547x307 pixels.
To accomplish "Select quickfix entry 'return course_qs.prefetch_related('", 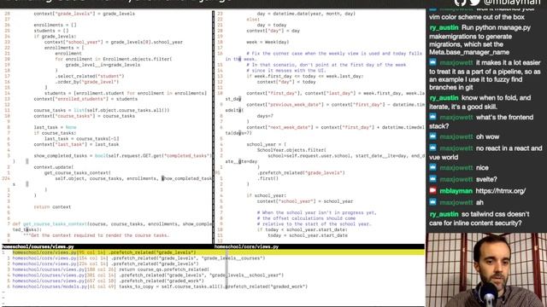I will pos(110,269).
